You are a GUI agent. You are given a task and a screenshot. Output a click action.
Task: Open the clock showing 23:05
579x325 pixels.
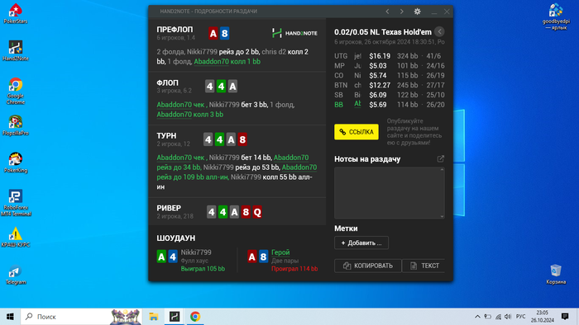543,317
